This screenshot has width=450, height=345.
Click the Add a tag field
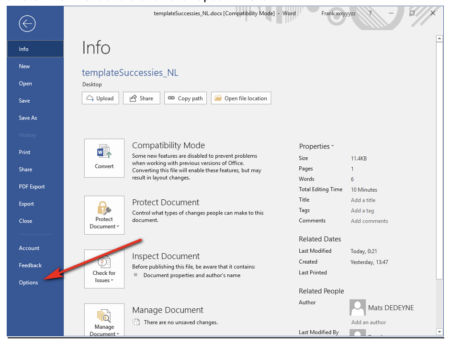(x=362, y=211)
